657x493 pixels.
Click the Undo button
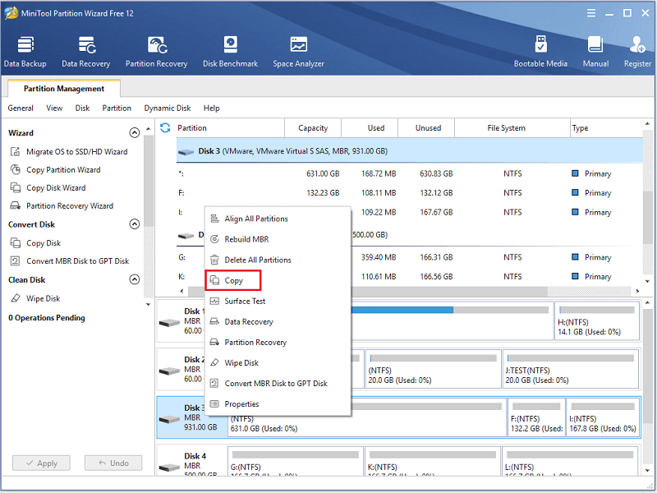[113, 463]
